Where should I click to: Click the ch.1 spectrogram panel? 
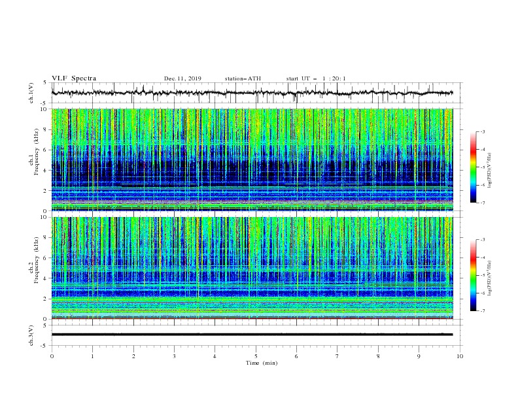click(x=252, y=159)
